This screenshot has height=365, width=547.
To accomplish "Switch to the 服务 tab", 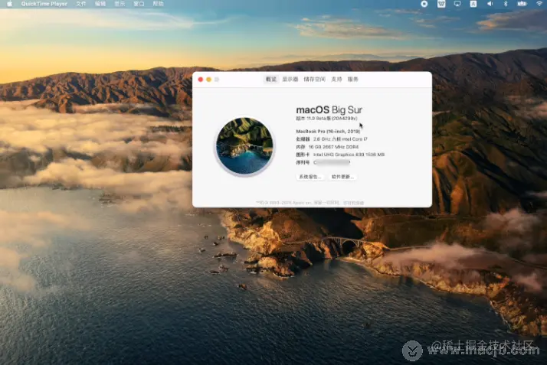I will 353,80.
